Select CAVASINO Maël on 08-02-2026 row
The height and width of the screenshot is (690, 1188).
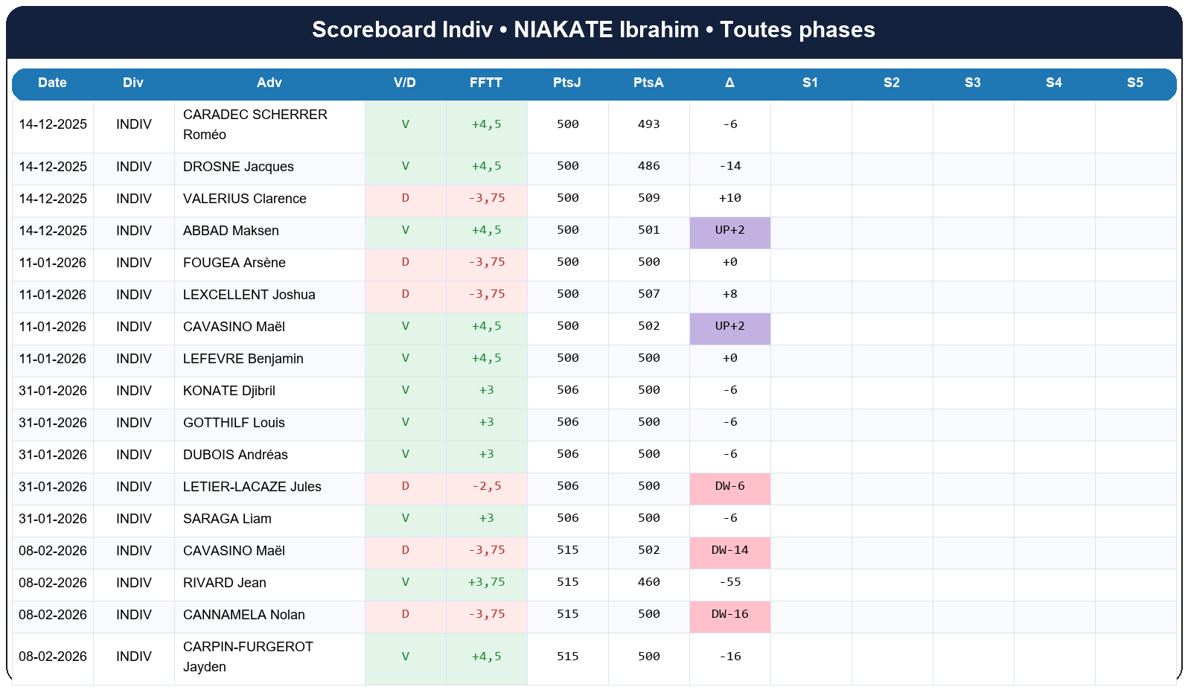[x=234, y=551]
